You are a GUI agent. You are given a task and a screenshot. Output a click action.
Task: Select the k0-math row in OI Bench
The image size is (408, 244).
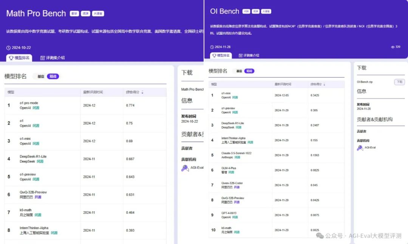tap(276, 230)
